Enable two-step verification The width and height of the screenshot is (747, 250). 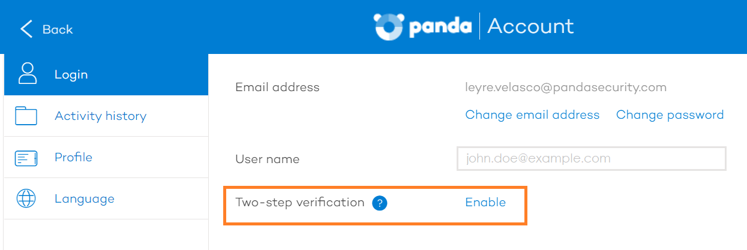pos(485,202)
